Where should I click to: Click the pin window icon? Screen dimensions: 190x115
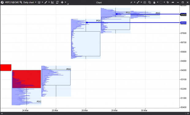coord(173,2)
